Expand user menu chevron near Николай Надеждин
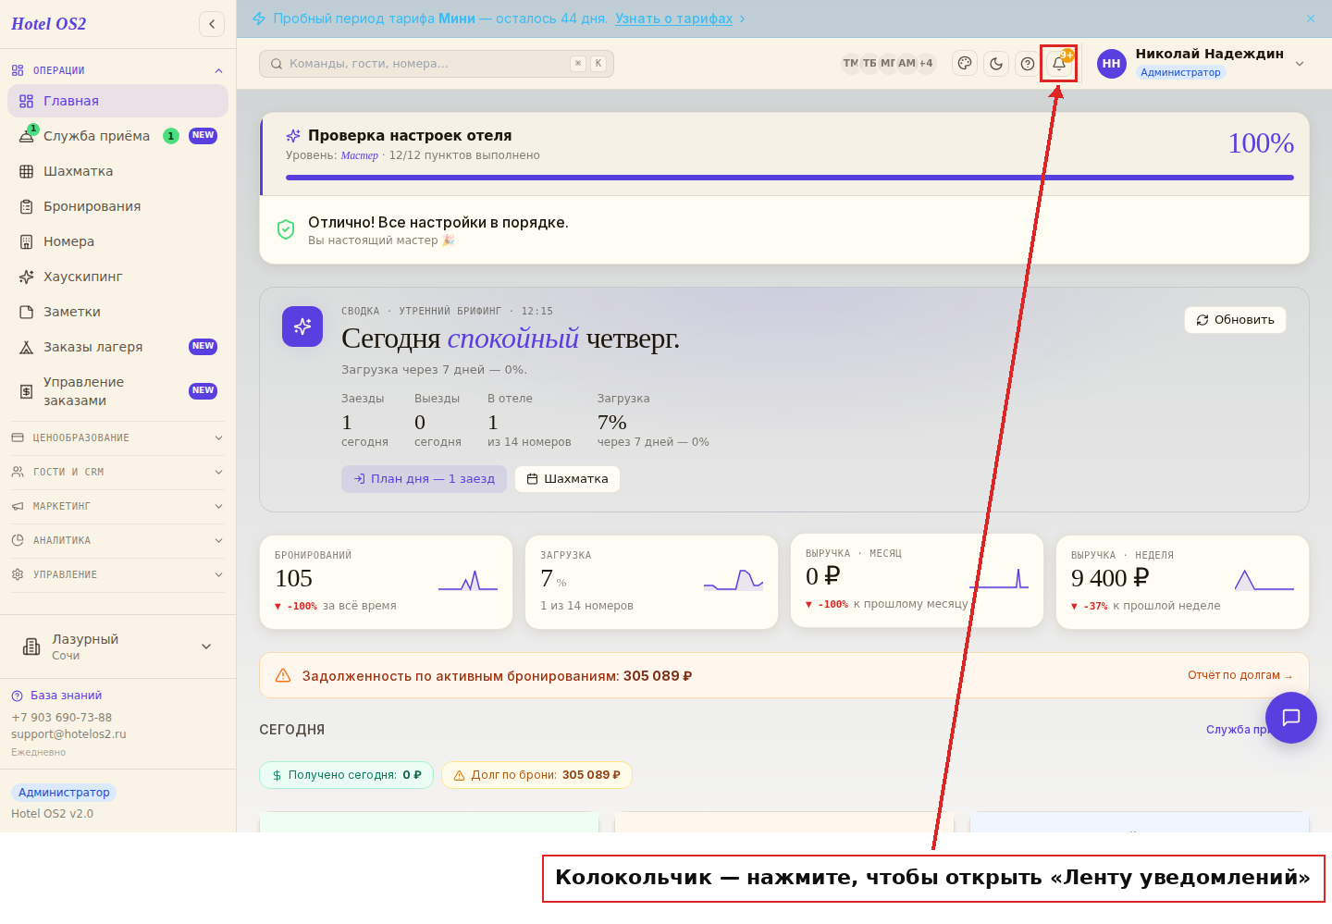The width and height of the screenshot is (1332, 924). (1300, 64)
